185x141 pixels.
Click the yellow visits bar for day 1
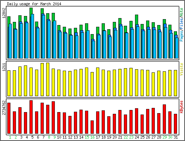(9, 83)
